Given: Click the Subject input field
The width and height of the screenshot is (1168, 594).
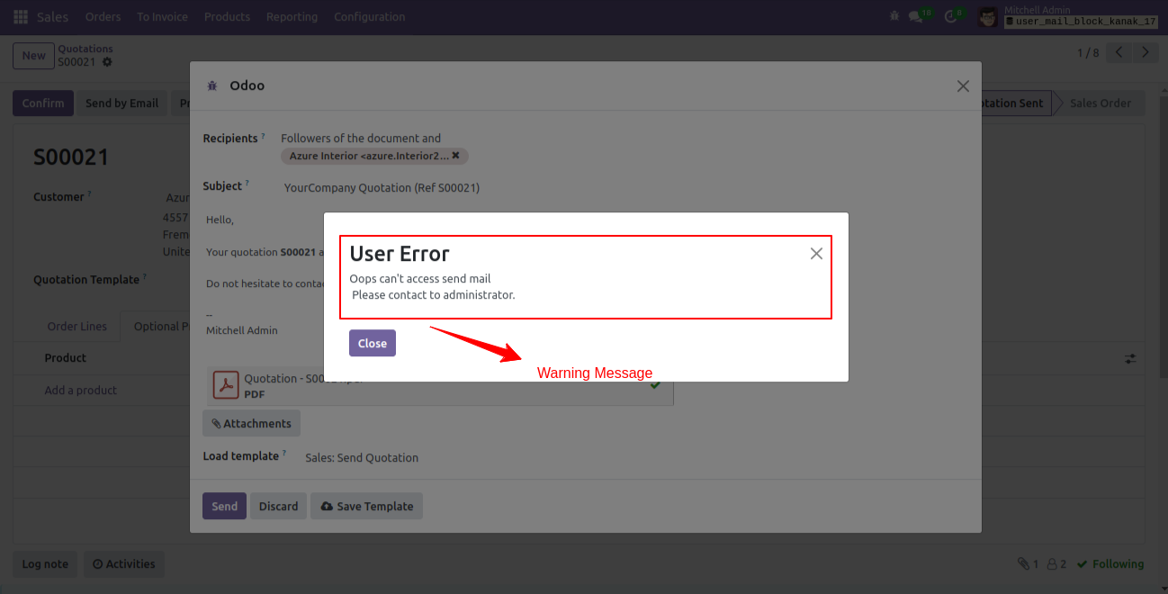Looking at the screenshot, I should click(624, 187).
